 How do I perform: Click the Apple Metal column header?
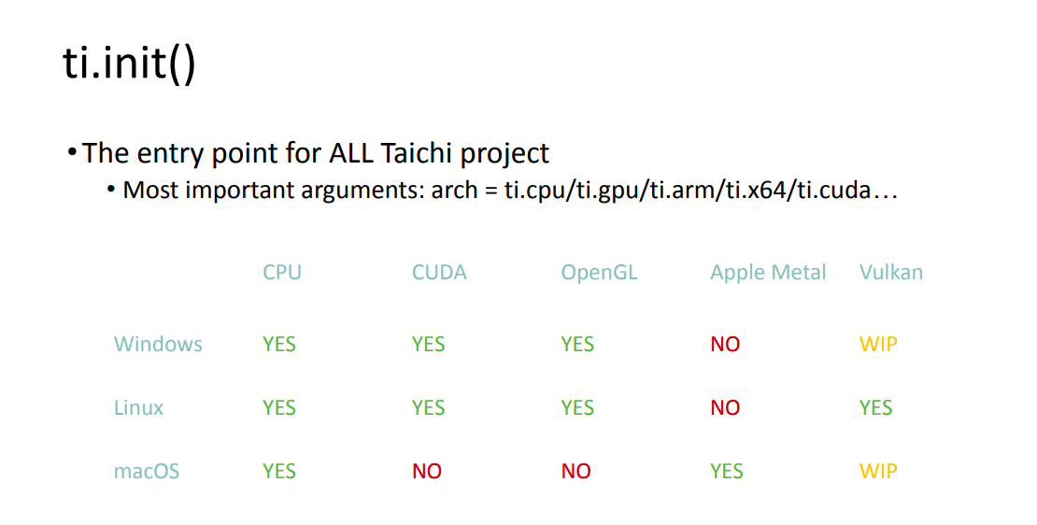[768, 273]
